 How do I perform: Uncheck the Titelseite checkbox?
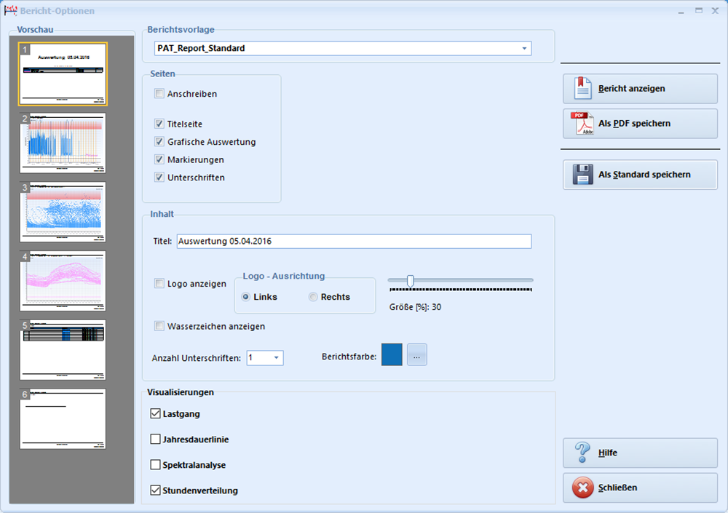pos(159,124)
